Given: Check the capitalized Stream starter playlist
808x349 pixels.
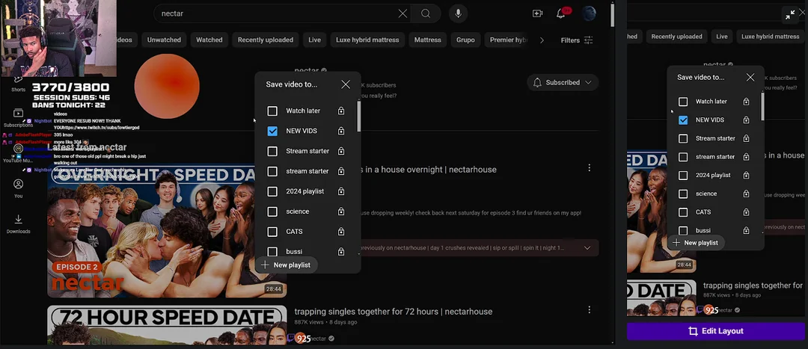Looking at the screenshot, I should click(272, 152).
